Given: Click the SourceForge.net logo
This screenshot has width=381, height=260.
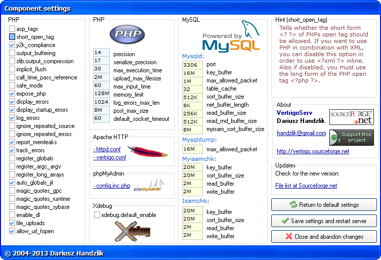Looking at the screenshot, I should click(351, 117).
